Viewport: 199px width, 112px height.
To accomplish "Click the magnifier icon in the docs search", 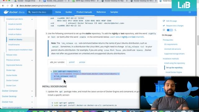I will 30,12.
